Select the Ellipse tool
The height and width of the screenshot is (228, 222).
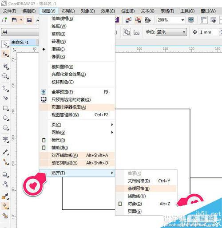point(5,118)
